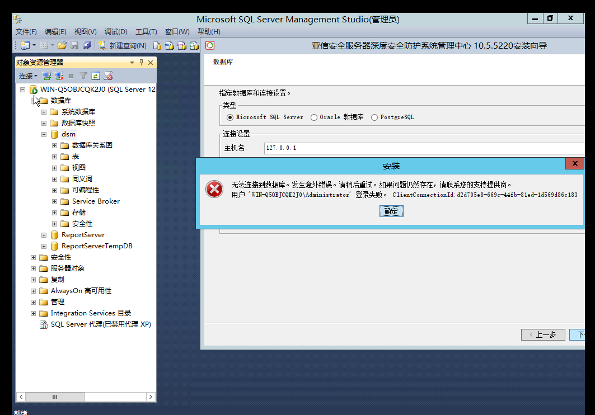Open the New Project dropdown arrow
The height and width of the screenshot is (415, 595).
point(34,45)
